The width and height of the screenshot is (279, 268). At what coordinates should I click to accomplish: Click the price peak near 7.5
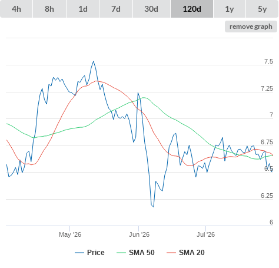pos(94,61)
